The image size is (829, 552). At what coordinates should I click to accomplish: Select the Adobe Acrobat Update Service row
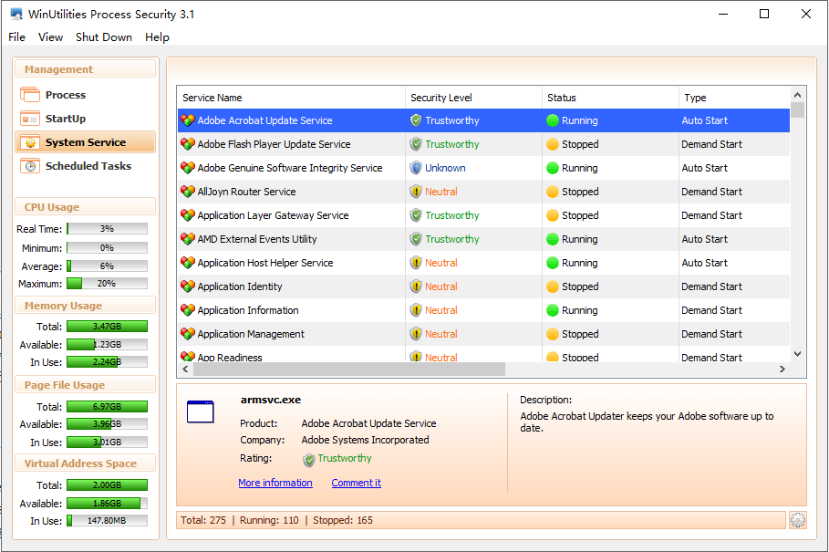483,120
